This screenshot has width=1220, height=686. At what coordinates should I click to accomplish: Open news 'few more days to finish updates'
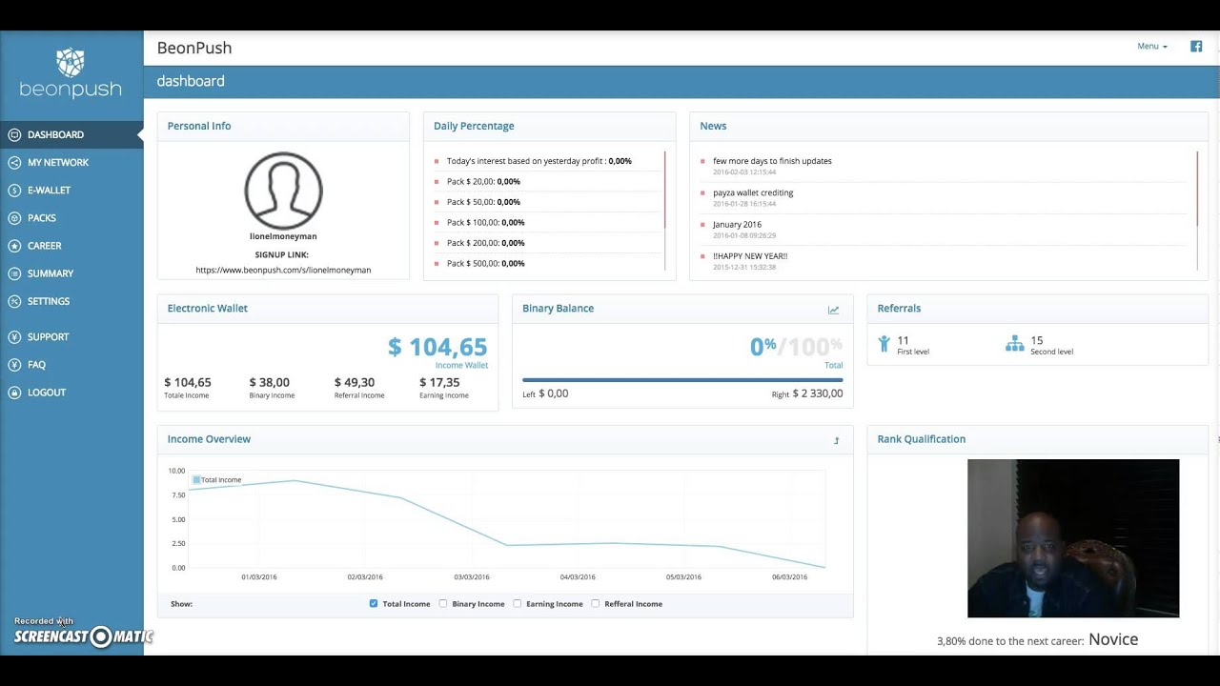(772, 161)
